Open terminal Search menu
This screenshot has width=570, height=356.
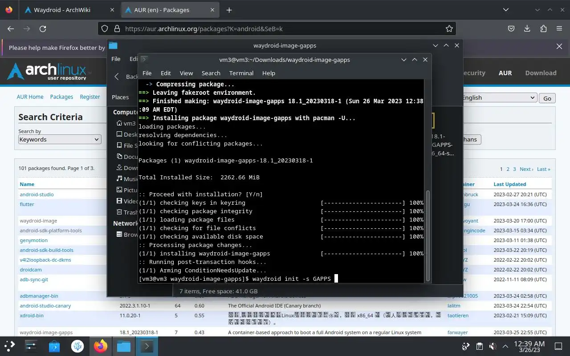[x=211, y=73]
